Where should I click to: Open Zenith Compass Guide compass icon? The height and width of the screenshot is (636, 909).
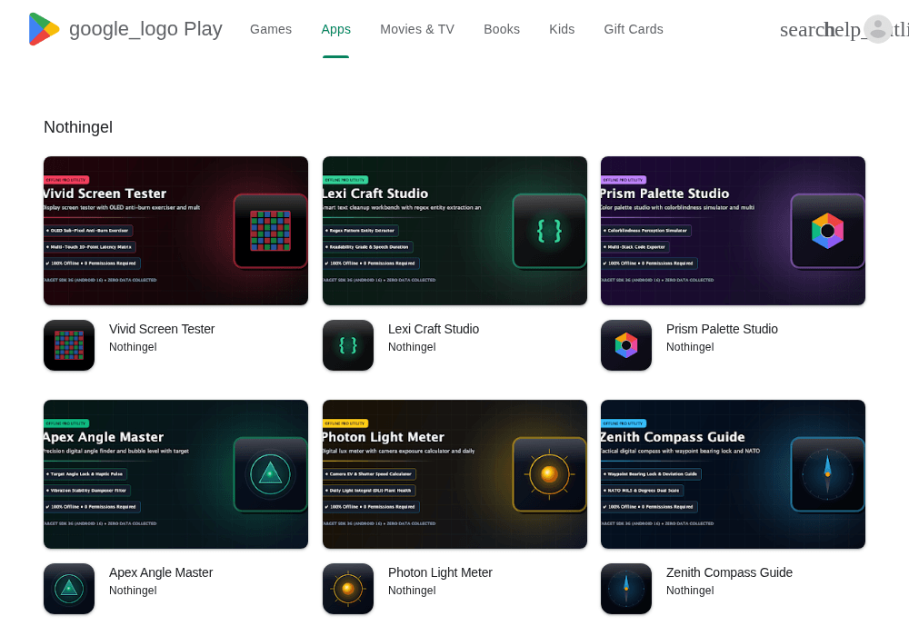coord(626,589)
